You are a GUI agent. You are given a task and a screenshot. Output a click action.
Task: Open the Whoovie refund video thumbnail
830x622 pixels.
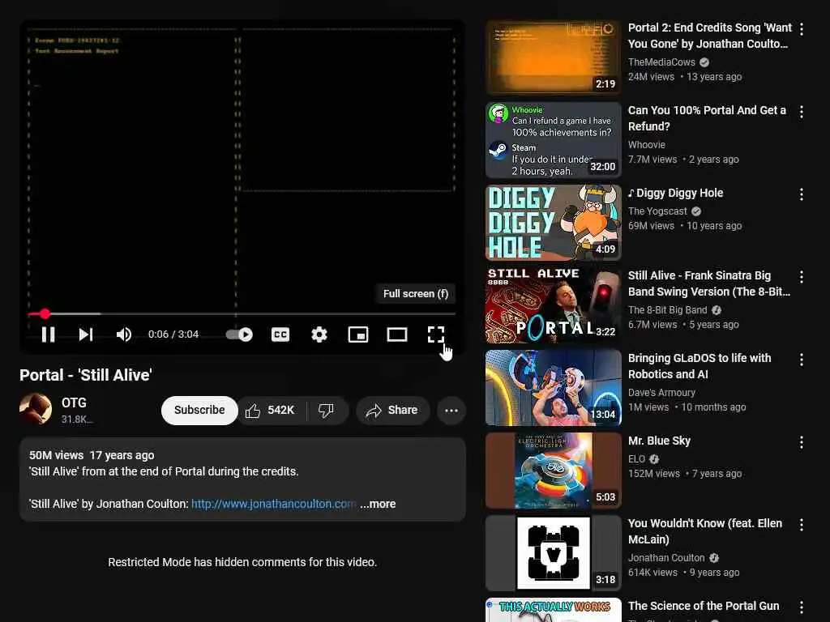(553, 139)
